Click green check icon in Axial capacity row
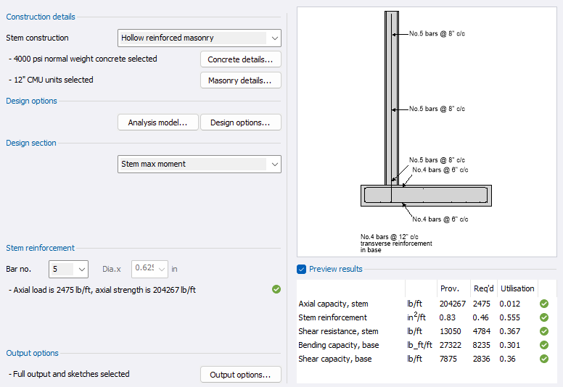This screenshot has height=387, width=563. [544, 304]
